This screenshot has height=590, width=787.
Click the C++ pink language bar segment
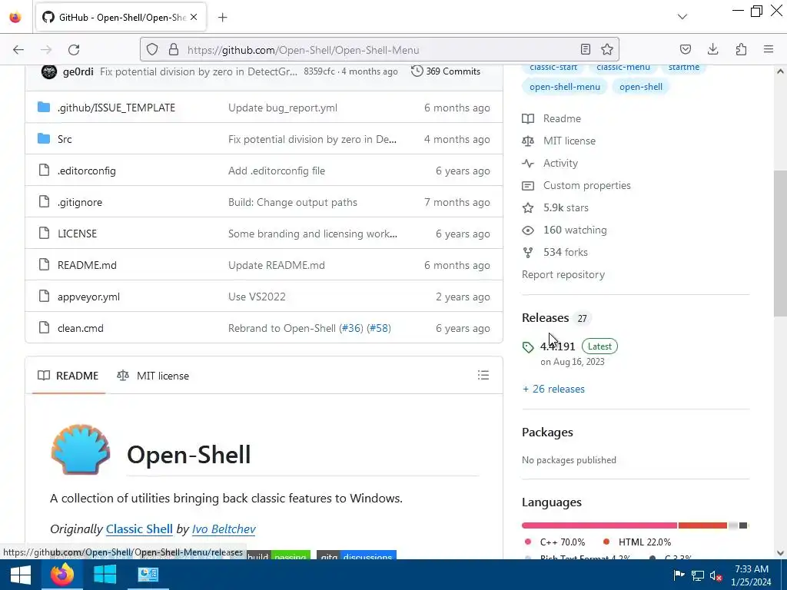tap(599, 525)
